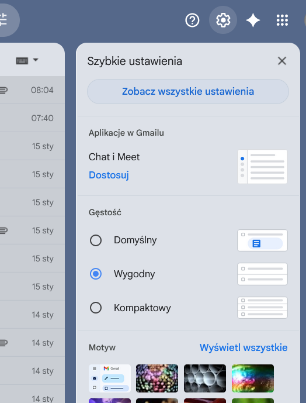Click Zobacz wszystkie ustawienia button
This screenshot has height=403, width=306.
point(188,91)
